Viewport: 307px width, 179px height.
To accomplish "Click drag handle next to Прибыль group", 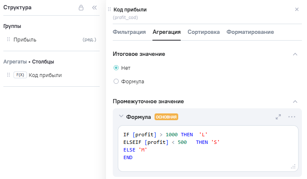I will tap(8, 40).
